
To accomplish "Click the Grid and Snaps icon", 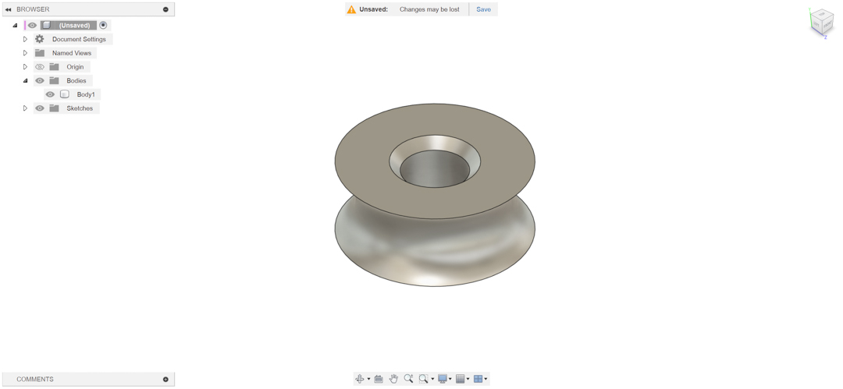I will (461, 379).
